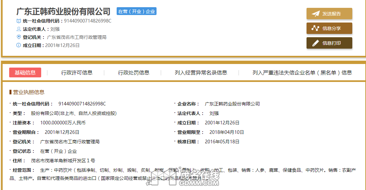Select the 基础信息 tab

tap(25, 72)
